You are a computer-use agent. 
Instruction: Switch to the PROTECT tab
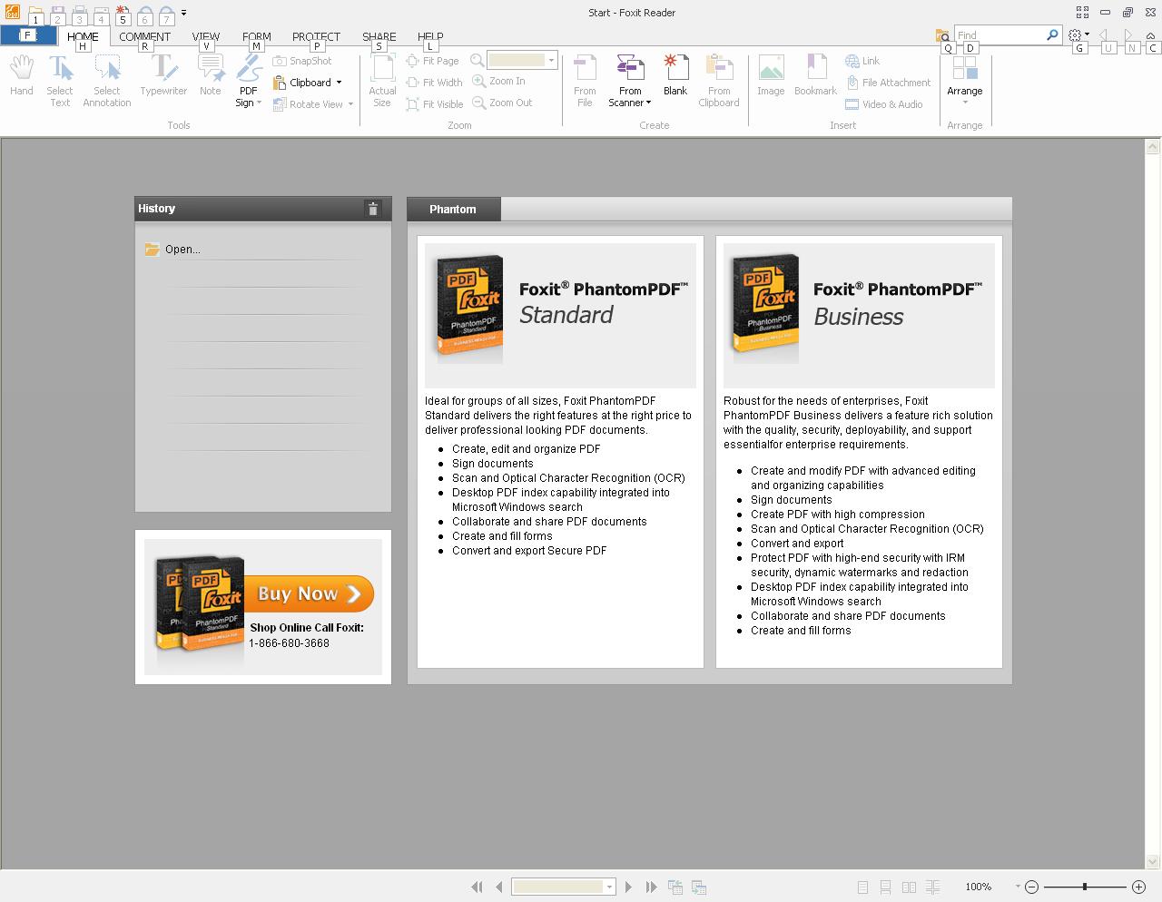point(316,36)
